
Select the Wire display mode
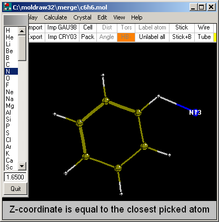[x=204, y=27]
